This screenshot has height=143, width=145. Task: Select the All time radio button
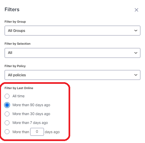[x=7, y=96]
